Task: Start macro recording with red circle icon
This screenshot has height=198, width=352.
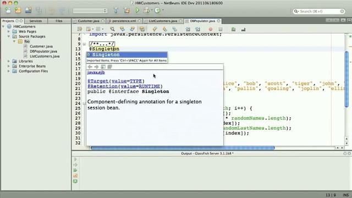Action: [x=211, y=29]
